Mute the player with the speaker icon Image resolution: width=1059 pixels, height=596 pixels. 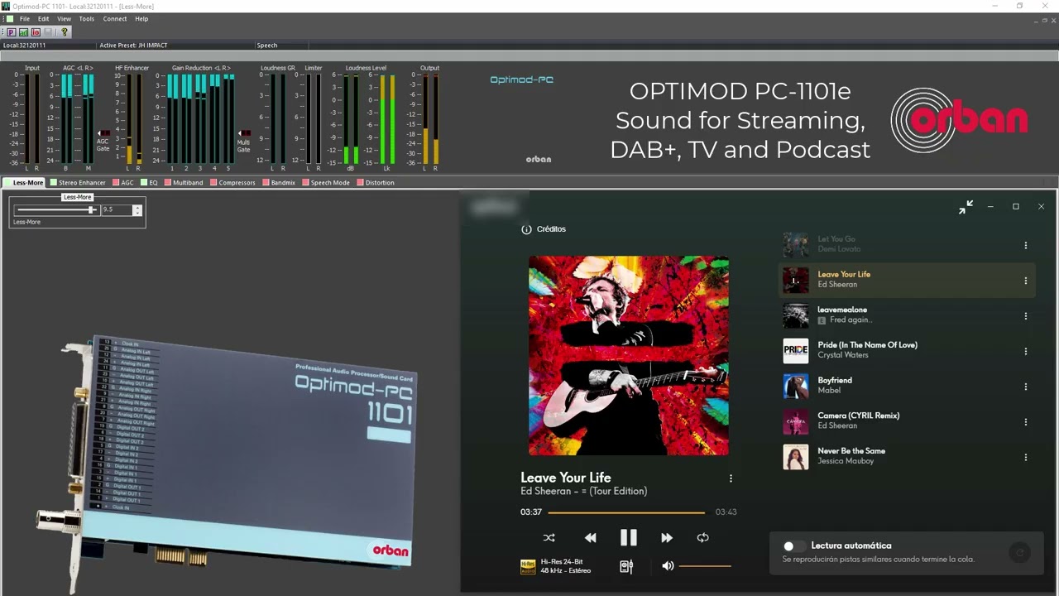[x=668, y=566]
